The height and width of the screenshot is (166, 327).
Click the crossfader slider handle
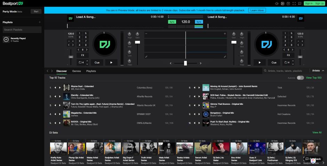click(x=185, y=63)
